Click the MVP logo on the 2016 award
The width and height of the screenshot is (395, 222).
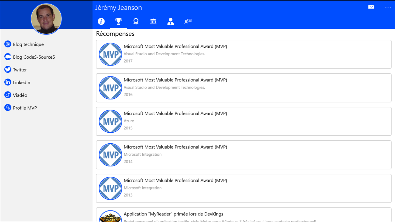point(110,88)
